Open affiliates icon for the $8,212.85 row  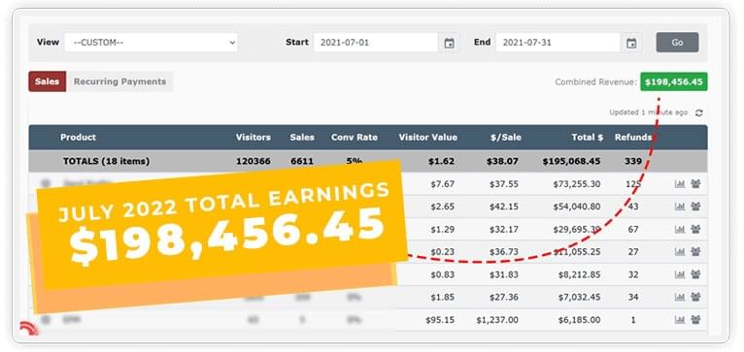click(x=695, y=274)
